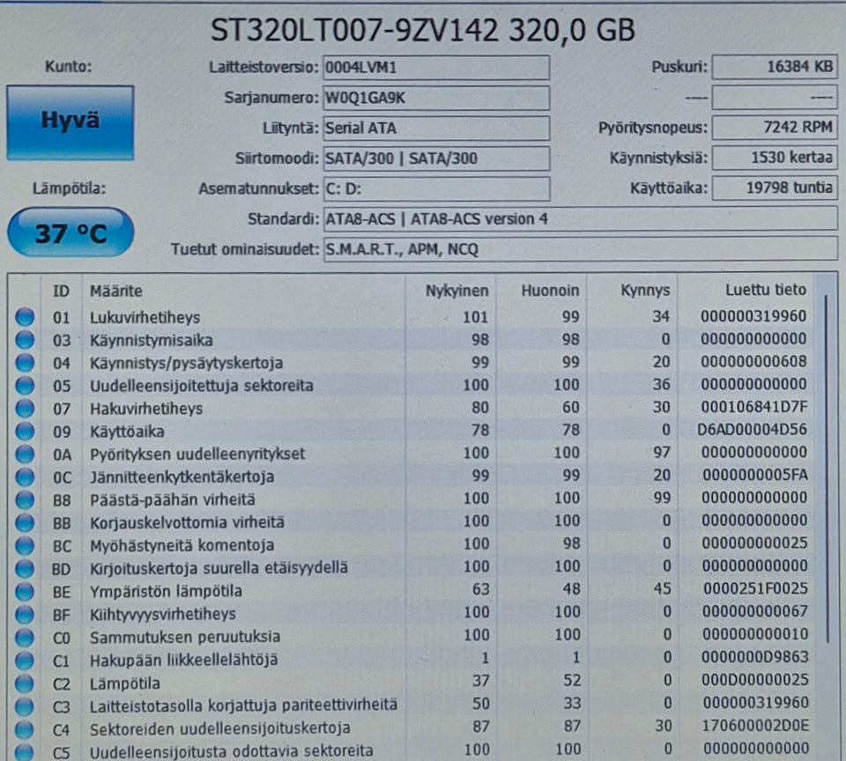
Task: Select Kiihtyvyysvirhetiheys row text
Action: 162,614
